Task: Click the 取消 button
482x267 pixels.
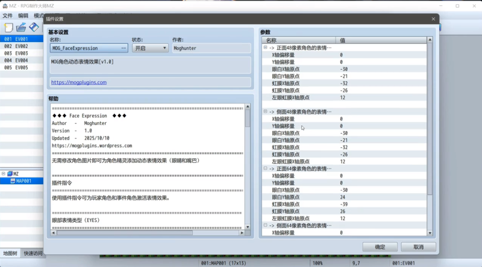Action: 418,247
